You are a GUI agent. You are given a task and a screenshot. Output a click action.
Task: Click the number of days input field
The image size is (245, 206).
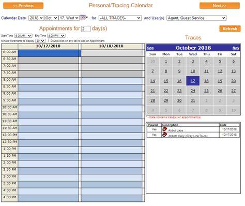(x=86, y=29)
